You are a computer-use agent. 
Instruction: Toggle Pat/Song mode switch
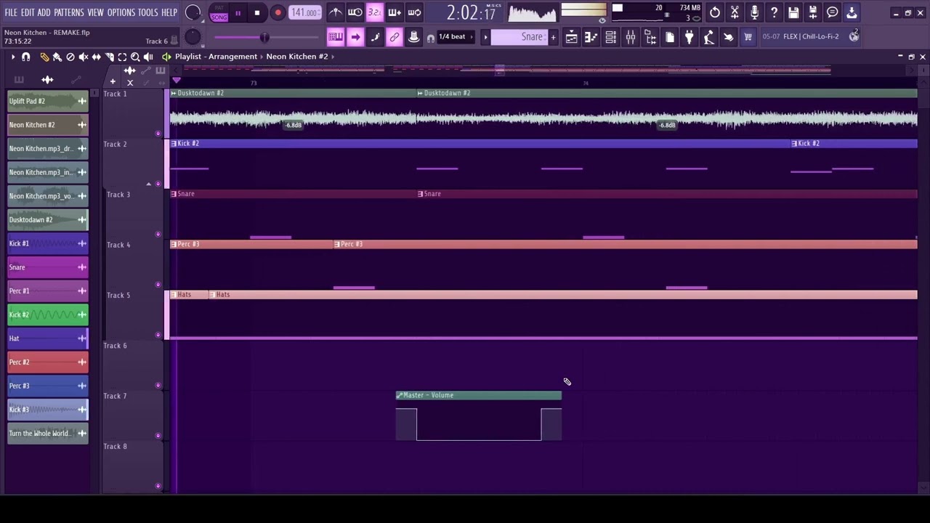click(219, 13)
